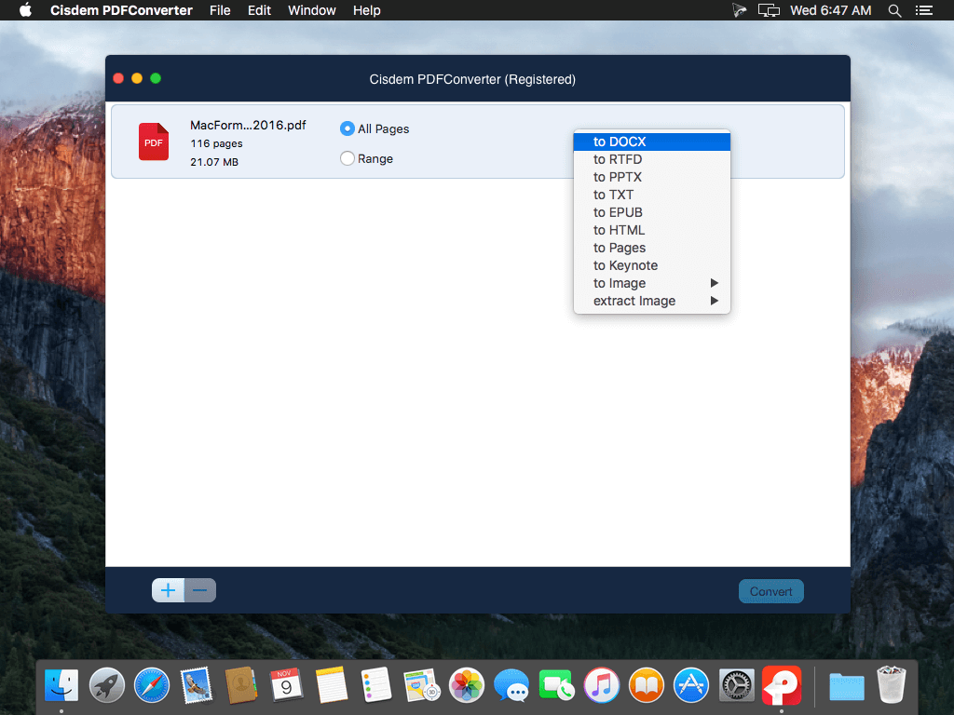Open Safari from the dock

152,685
